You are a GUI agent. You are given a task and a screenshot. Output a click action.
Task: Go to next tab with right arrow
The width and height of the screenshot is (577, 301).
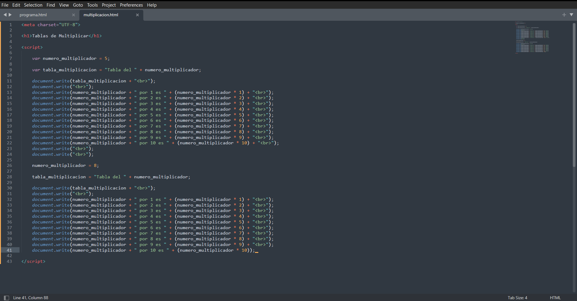click(x=10, y=15)
